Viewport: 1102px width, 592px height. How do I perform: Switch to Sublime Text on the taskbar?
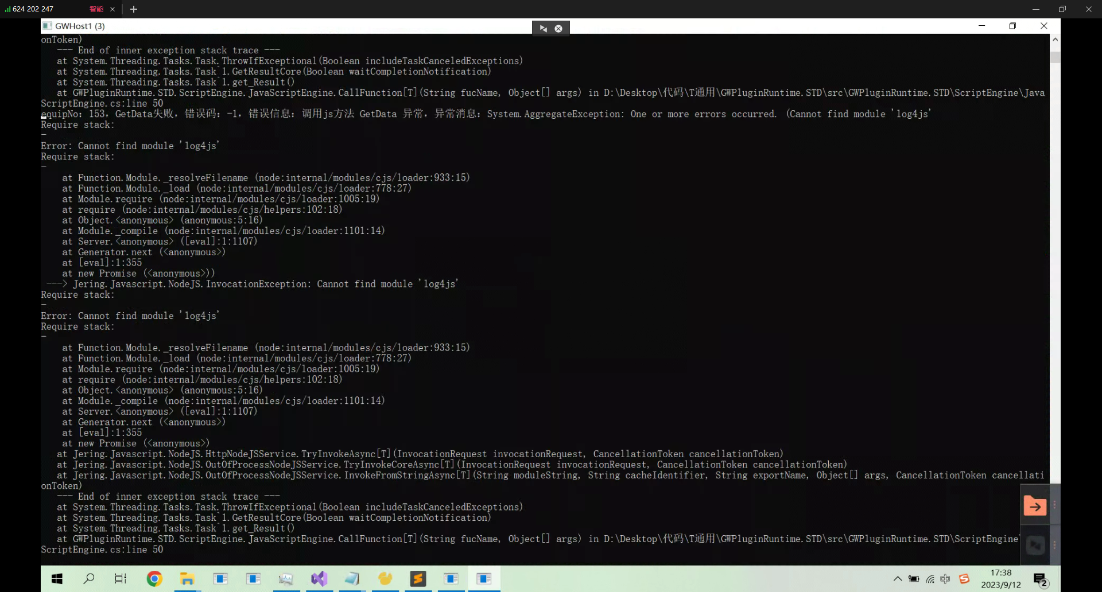coord(418,579)
